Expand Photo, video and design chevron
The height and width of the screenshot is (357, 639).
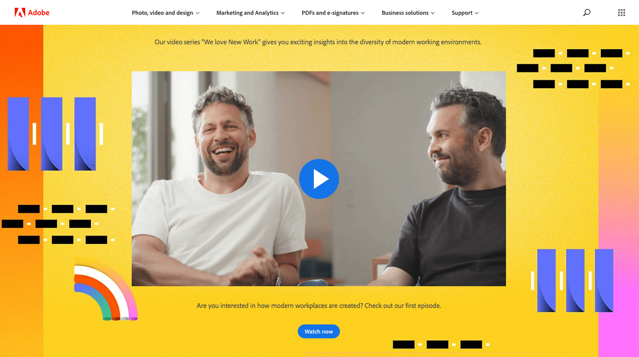point(198,13)
